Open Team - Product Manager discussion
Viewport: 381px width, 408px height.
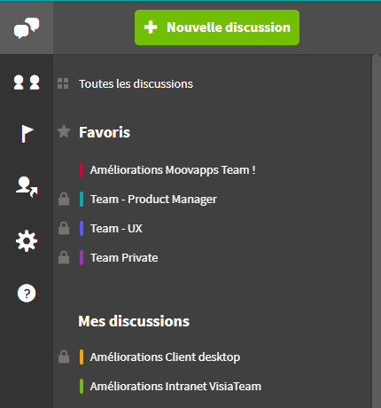tap(153, 200)
